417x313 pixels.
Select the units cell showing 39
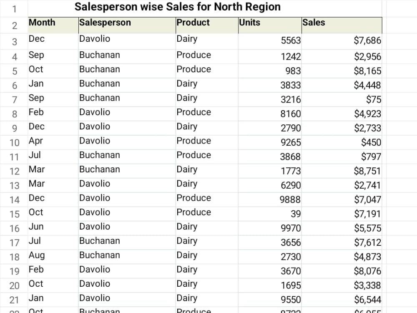[x=270, y=214]
